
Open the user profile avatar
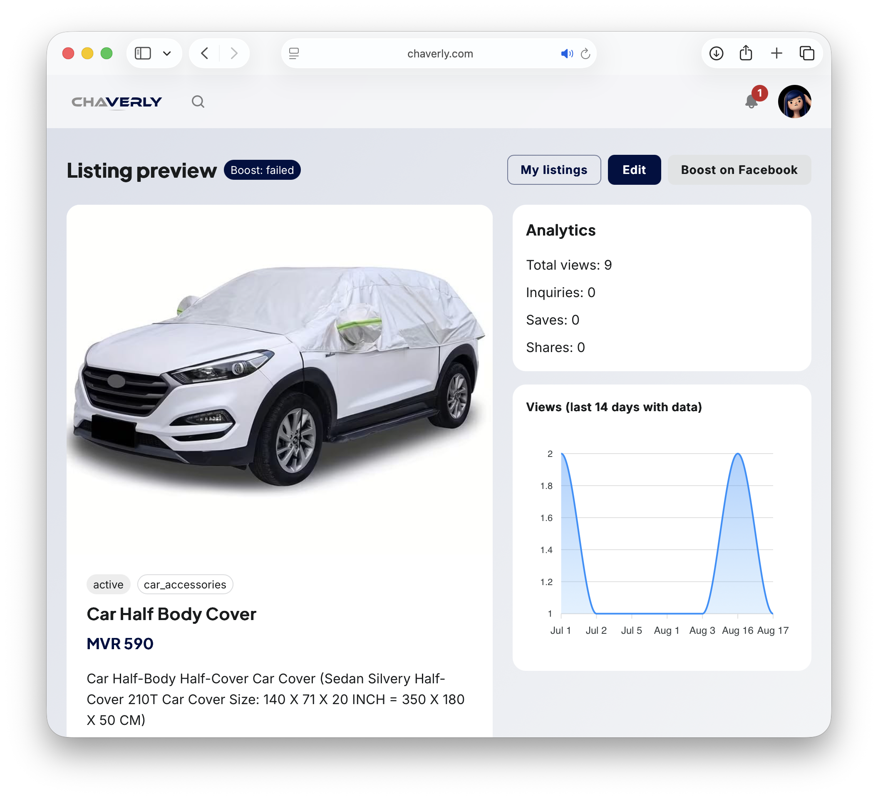pyautogui.click(x=795, y=102)
